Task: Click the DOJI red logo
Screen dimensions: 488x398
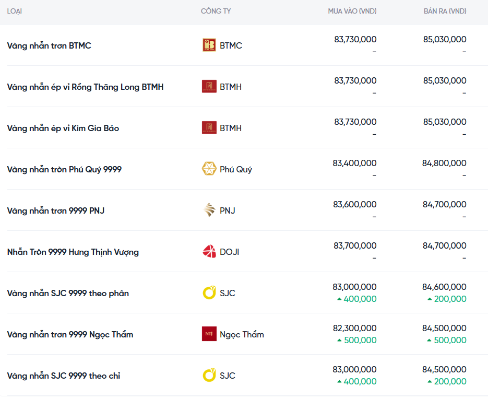Action: pos(209,252)
